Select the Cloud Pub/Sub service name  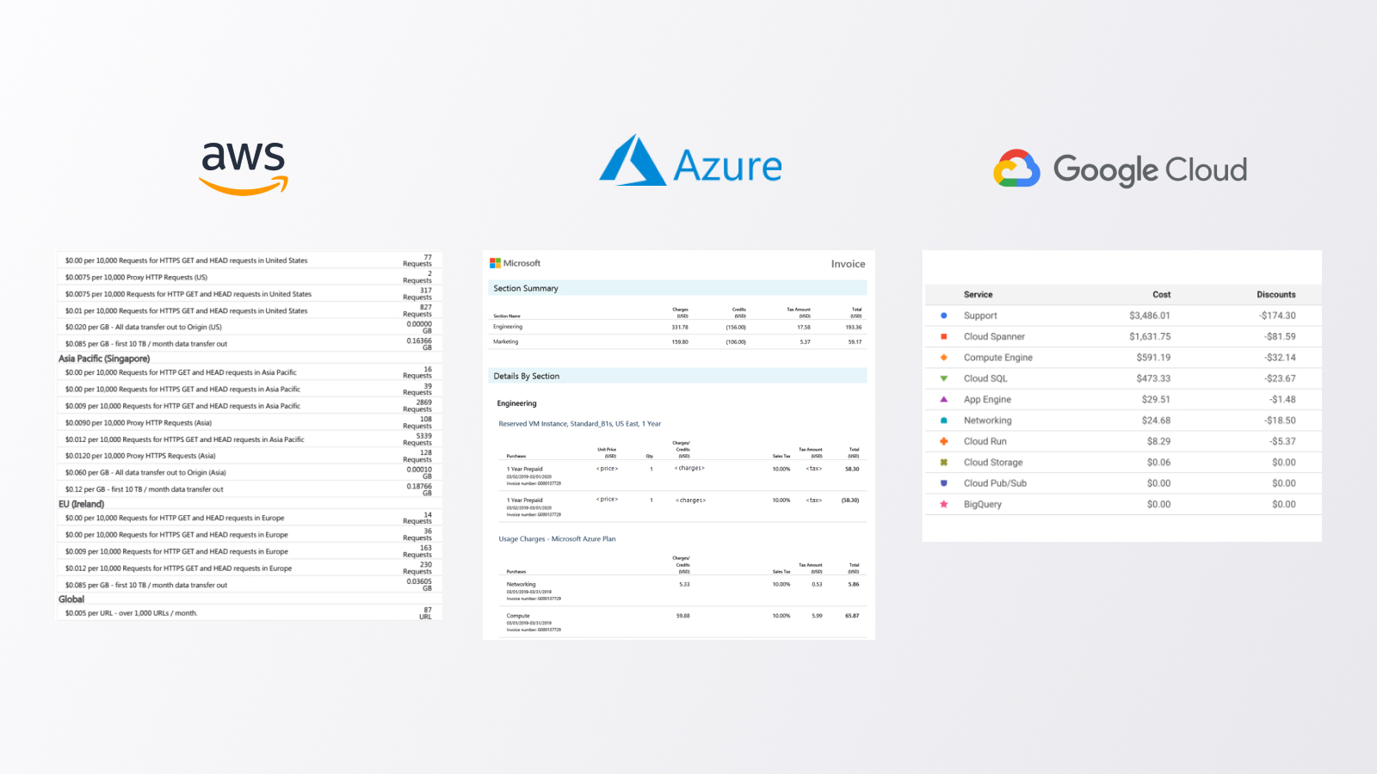coord(995,483)
